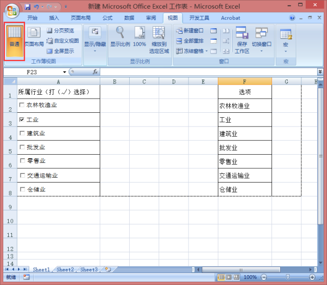Check the 零售业 checkbox
This screenshot has width=327, height=285.
pos(22,161)
